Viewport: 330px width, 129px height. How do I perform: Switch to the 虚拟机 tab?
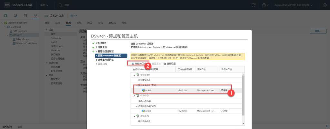112,23
